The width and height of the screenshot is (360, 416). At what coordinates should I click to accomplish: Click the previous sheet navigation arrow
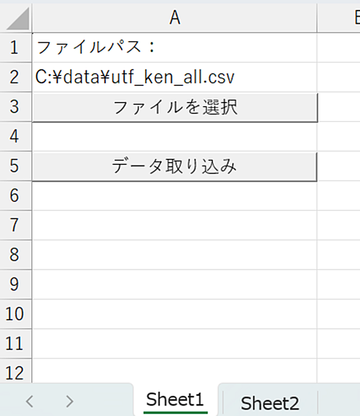click(29, 401)
